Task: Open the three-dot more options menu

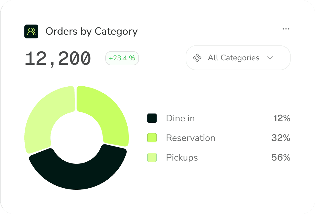Action: coord(286,29)
